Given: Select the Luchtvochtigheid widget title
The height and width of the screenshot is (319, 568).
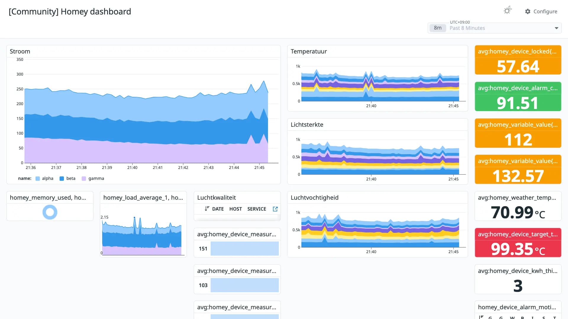Looking at the screenshot, I should pyautogui.click(x=314, y=198).
